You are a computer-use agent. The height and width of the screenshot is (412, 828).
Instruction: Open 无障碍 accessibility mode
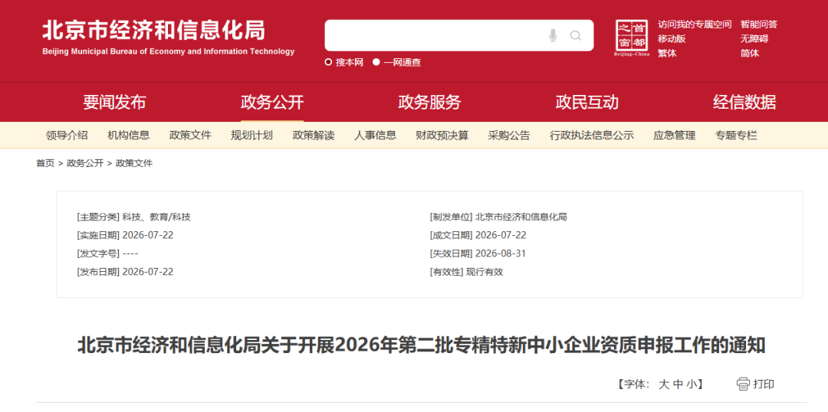[x=754, y=38]
